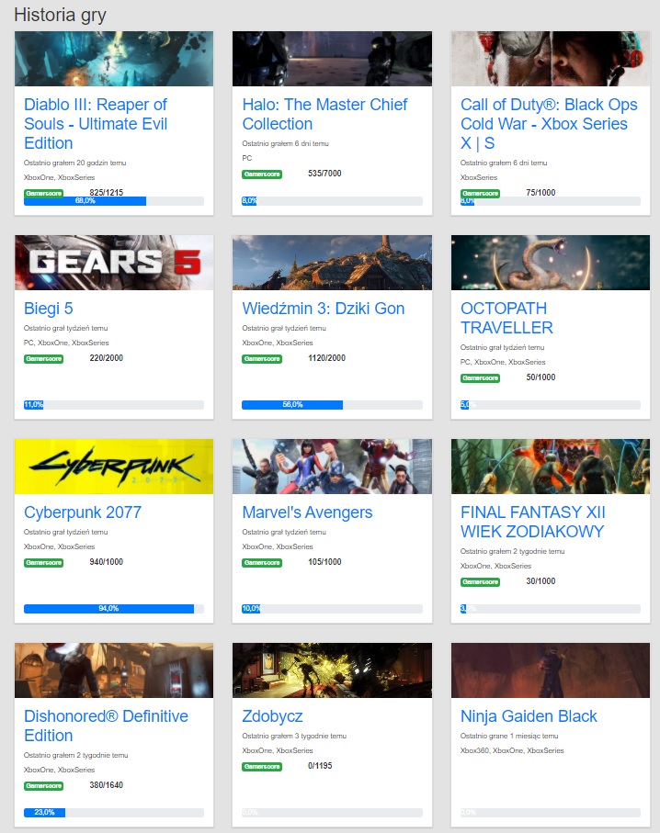Image resolution: width=660 pixels, height=833 pixels.
Task: Click 'Ostatnio grane 1 miesiąc temu' text
Action: [509, 737]
